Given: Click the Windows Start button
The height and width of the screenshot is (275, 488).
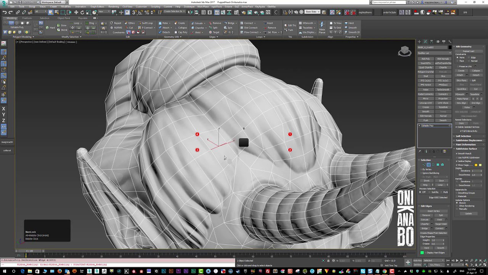Looking at the screenshot, I should (x=5, y=271).
